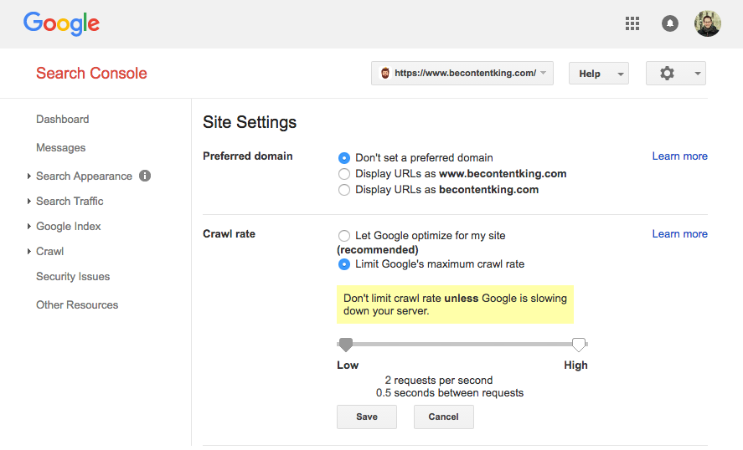Screen dimensions: 743x450
Task: Click the Low-end crawl rate slider handle
Action: [346, 345]
